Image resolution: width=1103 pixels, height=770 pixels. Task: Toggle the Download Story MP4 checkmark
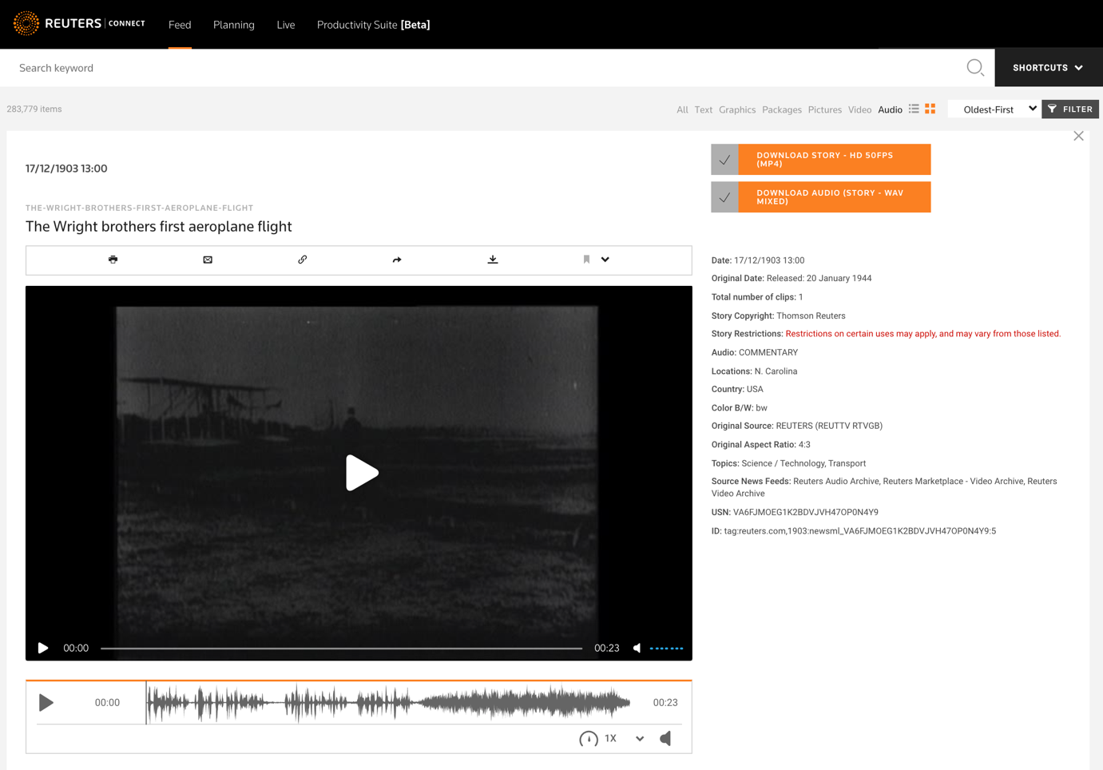pos(724,159)
